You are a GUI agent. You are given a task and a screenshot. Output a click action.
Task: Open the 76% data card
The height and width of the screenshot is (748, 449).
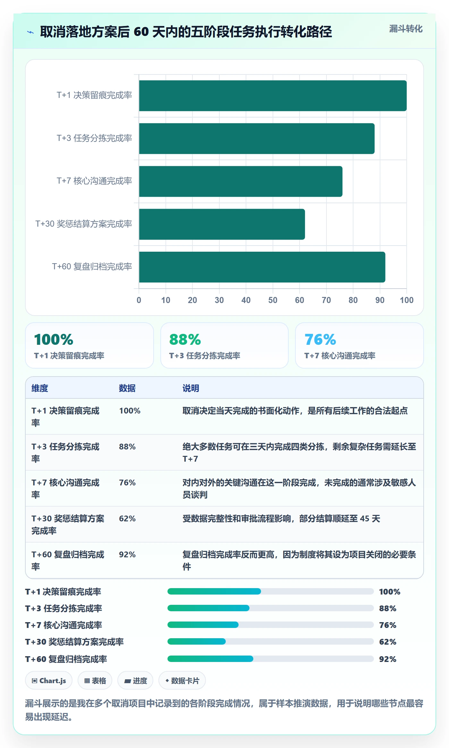click(x=360, y=345)
